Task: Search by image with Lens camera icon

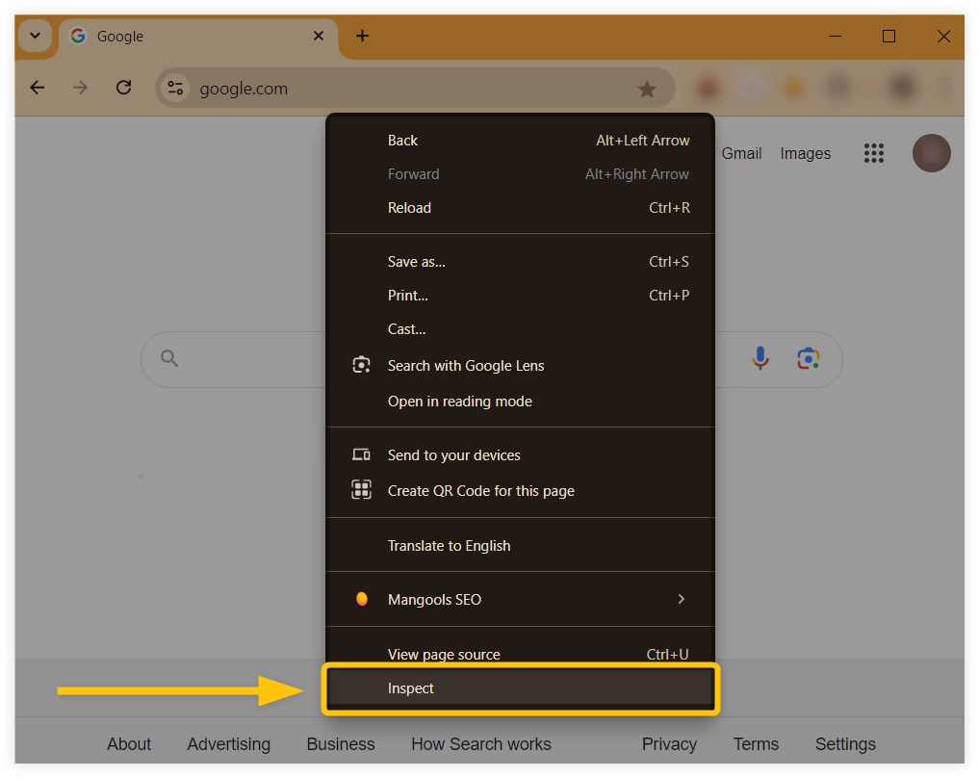Action: (x=808, y=358)
